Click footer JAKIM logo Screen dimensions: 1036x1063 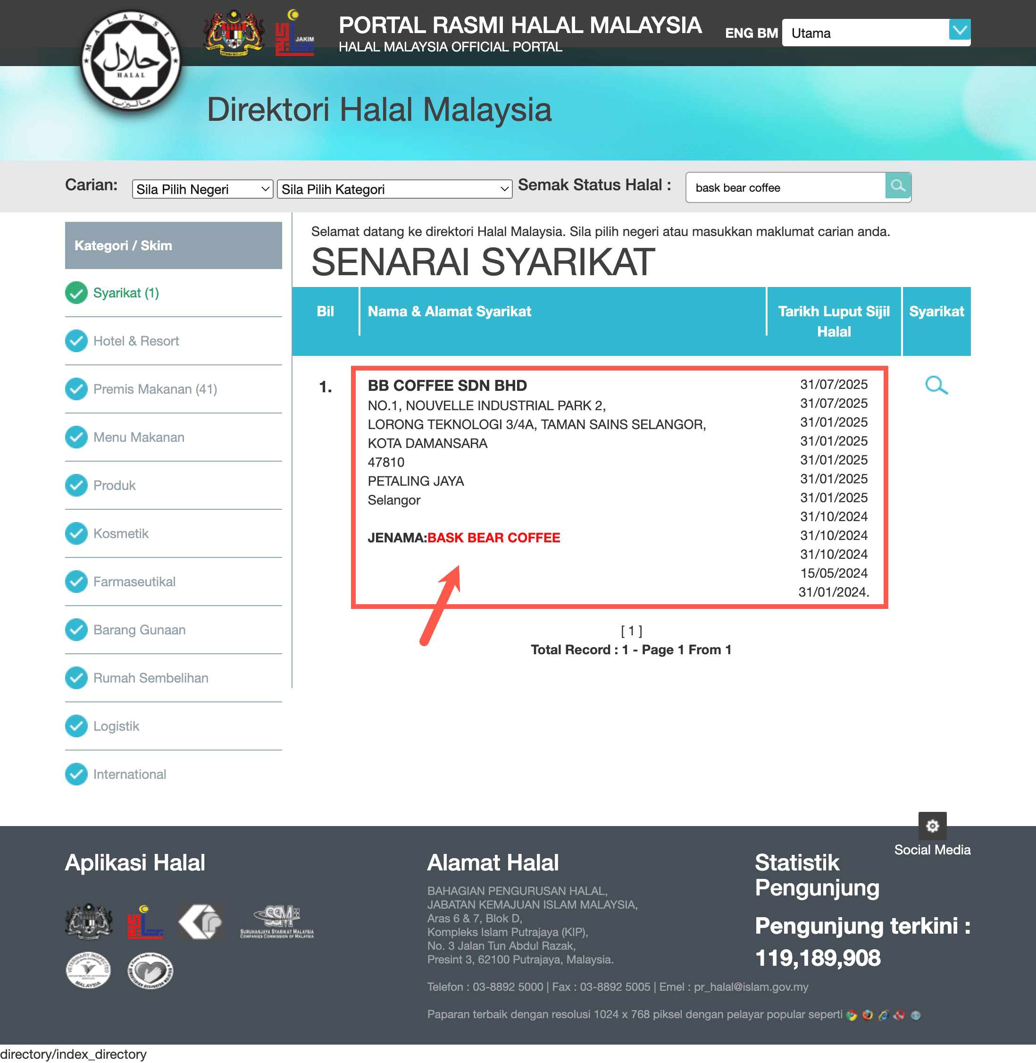coord(145,921)
